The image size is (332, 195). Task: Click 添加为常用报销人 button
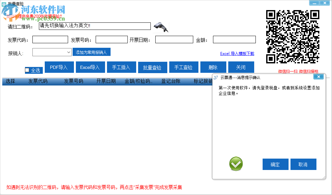tap(91, 52)
